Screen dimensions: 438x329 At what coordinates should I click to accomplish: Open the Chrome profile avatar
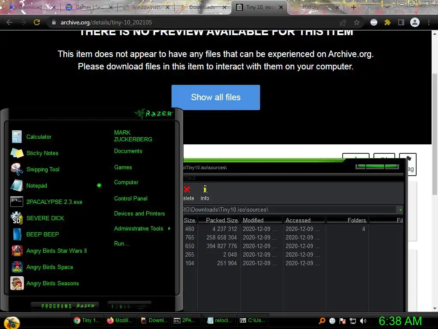(x=415, y=22)
